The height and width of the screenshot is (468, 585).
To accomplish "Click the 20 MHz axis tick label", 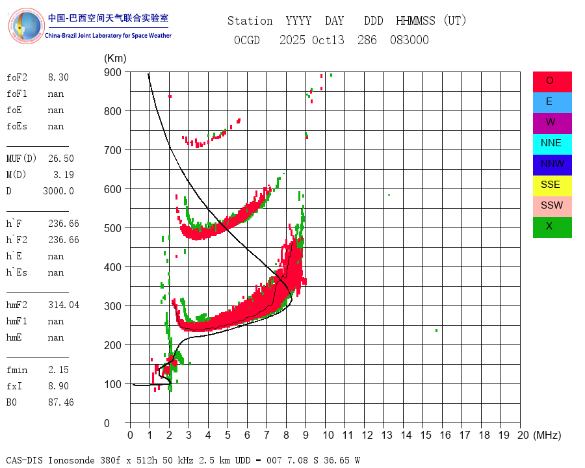I will (523, 435).
